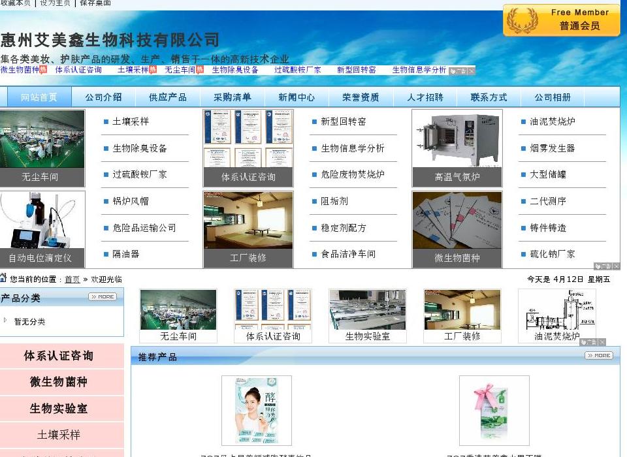Image resolution: width=627 pixels, height=457 pixels.
Task: Click 稳定剂配方 list link
Action: tap(344, 228)
